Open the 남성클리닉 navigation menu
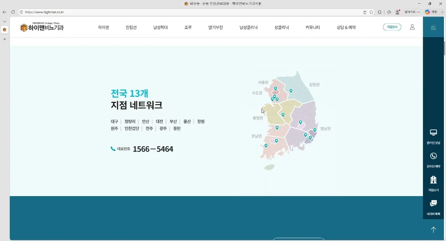 tap(249, 28)
